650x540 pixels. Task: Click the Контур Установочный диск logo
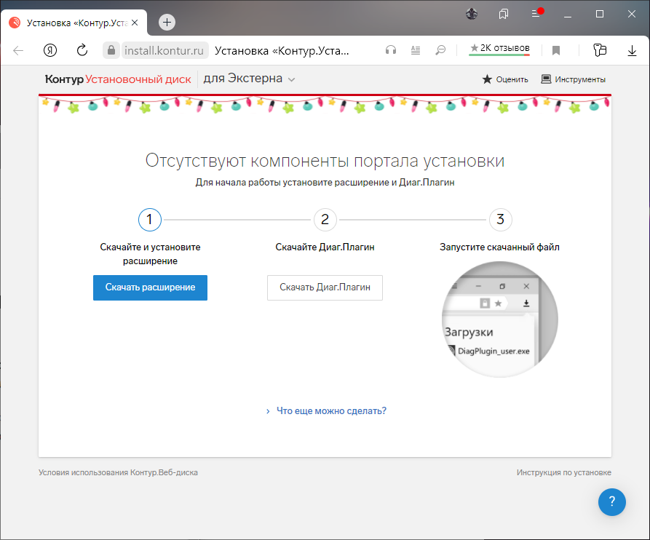coord(118,79)
